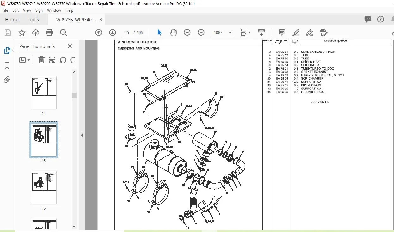The width and height of the screenshot is (394, 232).
Task: Zoom in with plus button
Action: coord(201,33)
